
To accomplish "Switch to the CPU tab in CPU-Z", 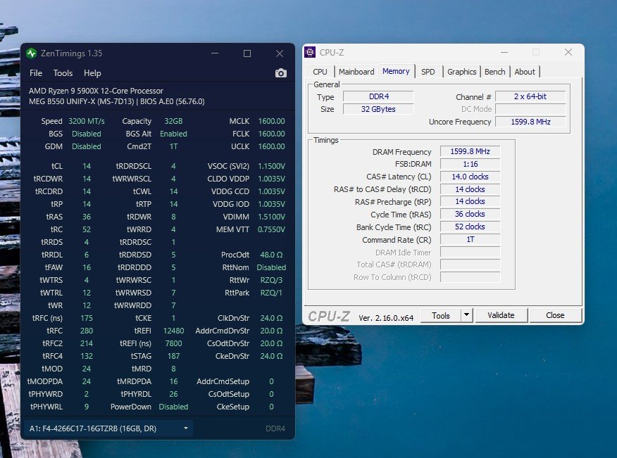I will [320, 72].
